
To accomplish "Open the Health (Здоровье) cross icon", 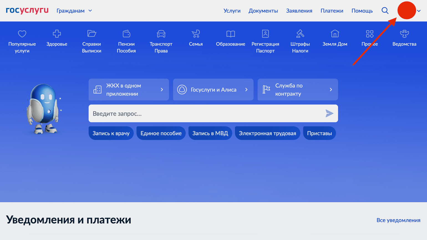I will [57, 34].
